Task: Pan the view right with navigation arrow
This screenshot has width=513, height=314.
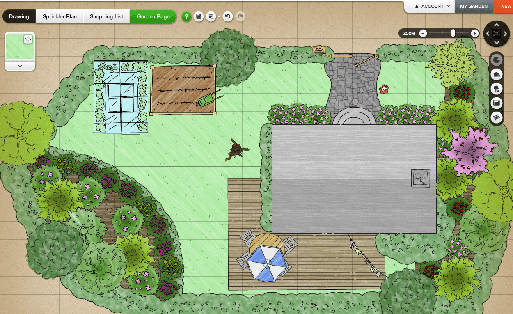Action: click(506, 34)
